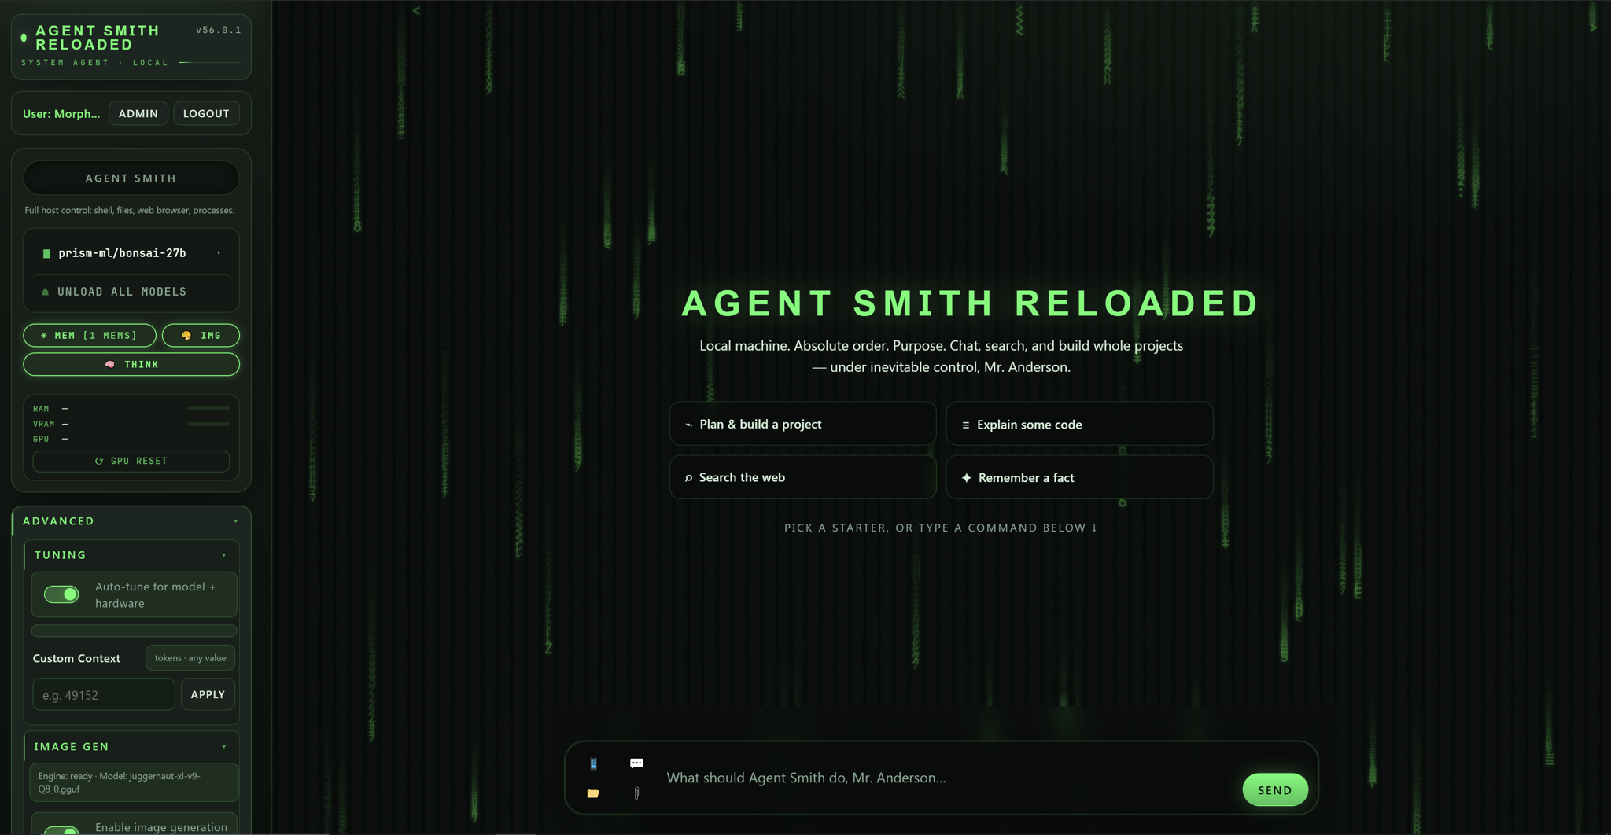Choose the Plan & build a project starter
1611x835 pixels.
pos(803,424)
